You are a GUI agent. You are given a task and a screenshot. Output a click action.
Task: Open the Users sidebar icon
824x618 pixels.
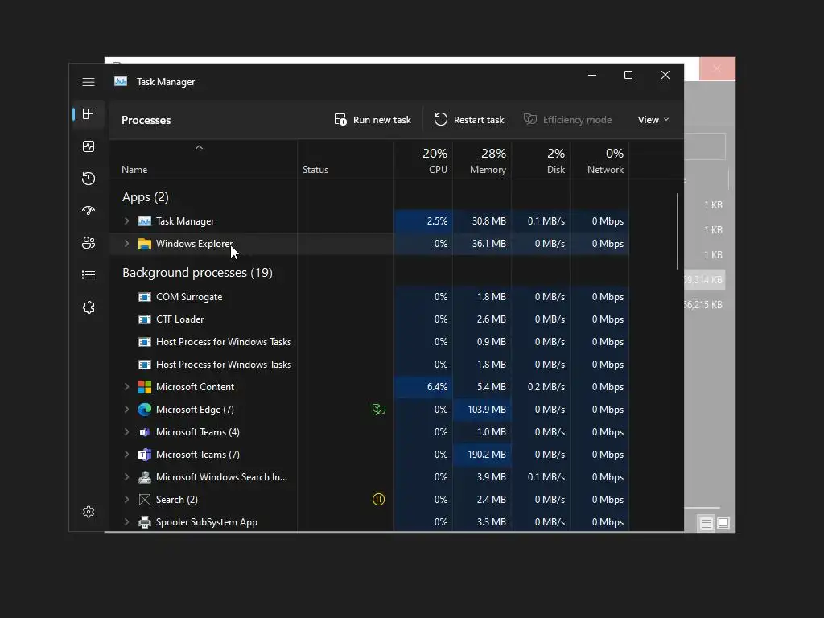89,243
